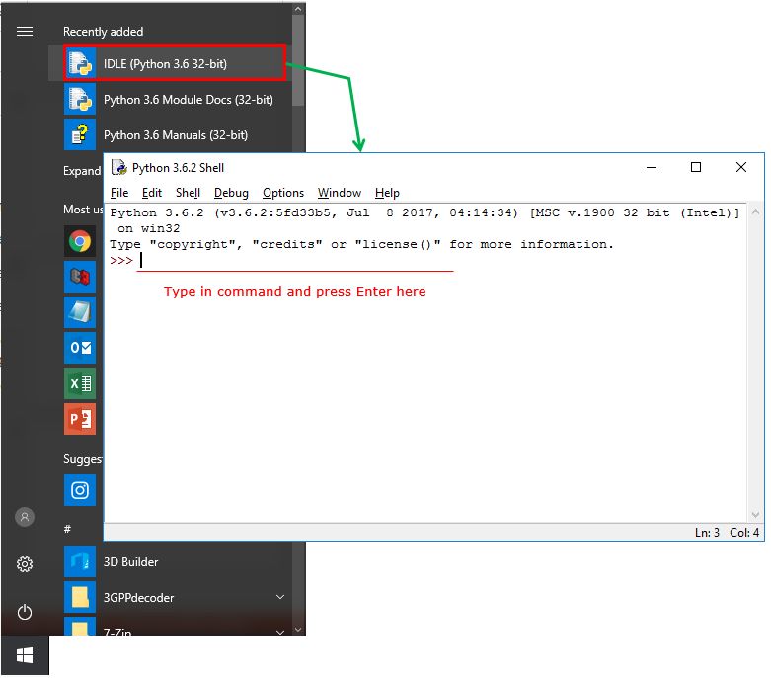Open the Outlook tile in Most used

coord(80,348)
